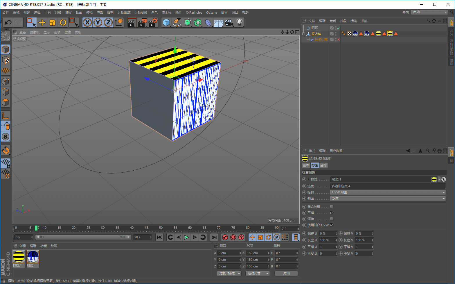
Task: Select the 圆环 object row
Action: [x=315, y=28]
